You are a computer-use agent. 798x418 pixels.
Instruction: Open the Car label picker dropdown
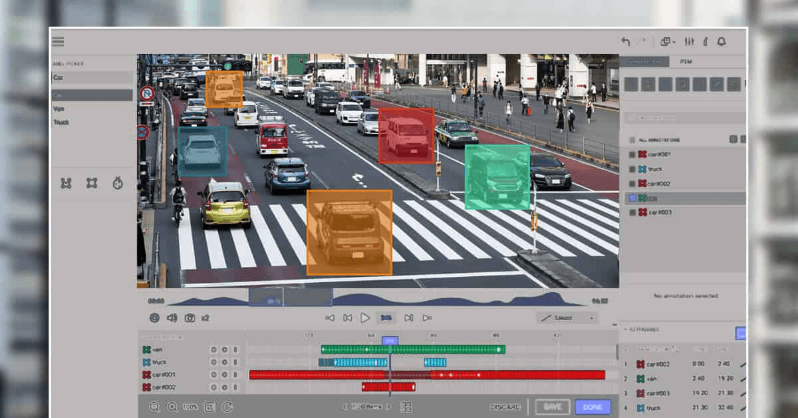(92, 79)
